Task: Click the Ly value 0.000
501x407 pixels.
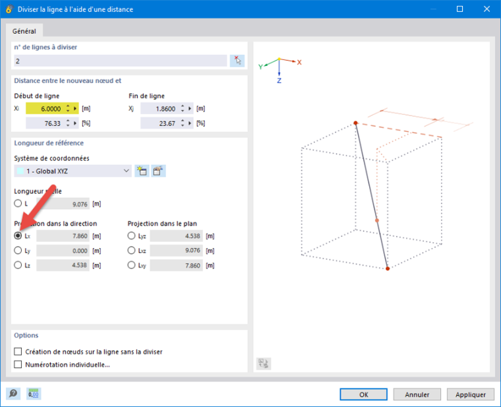Action: 63,251
